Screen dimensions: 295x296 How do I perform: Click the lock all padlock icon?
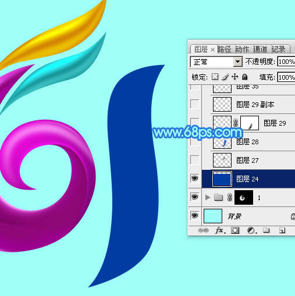(245, 77)
